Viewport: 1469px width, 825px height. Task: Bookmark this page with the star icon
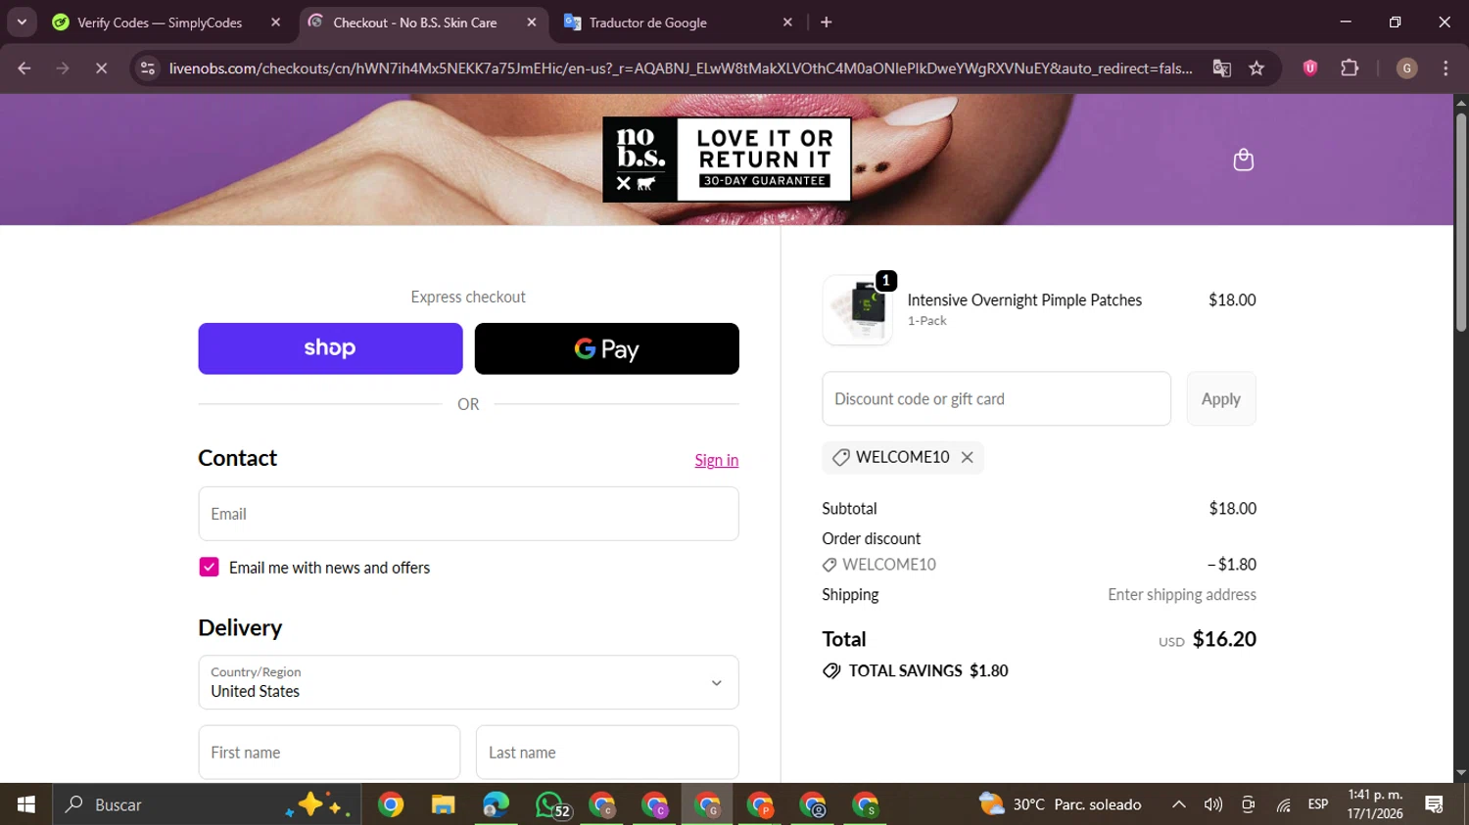[x=1256, y=69]
